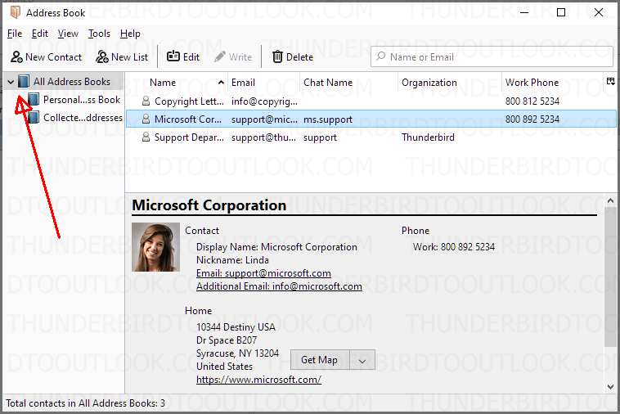Click the ms.support chat name cell
Viewport: 620px width, 414px height.
pos(328,119)
